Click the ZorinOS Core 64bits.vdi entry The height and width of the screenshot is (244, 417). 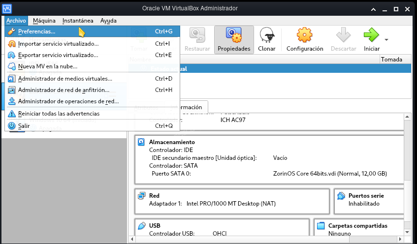[x=330, y=174]
